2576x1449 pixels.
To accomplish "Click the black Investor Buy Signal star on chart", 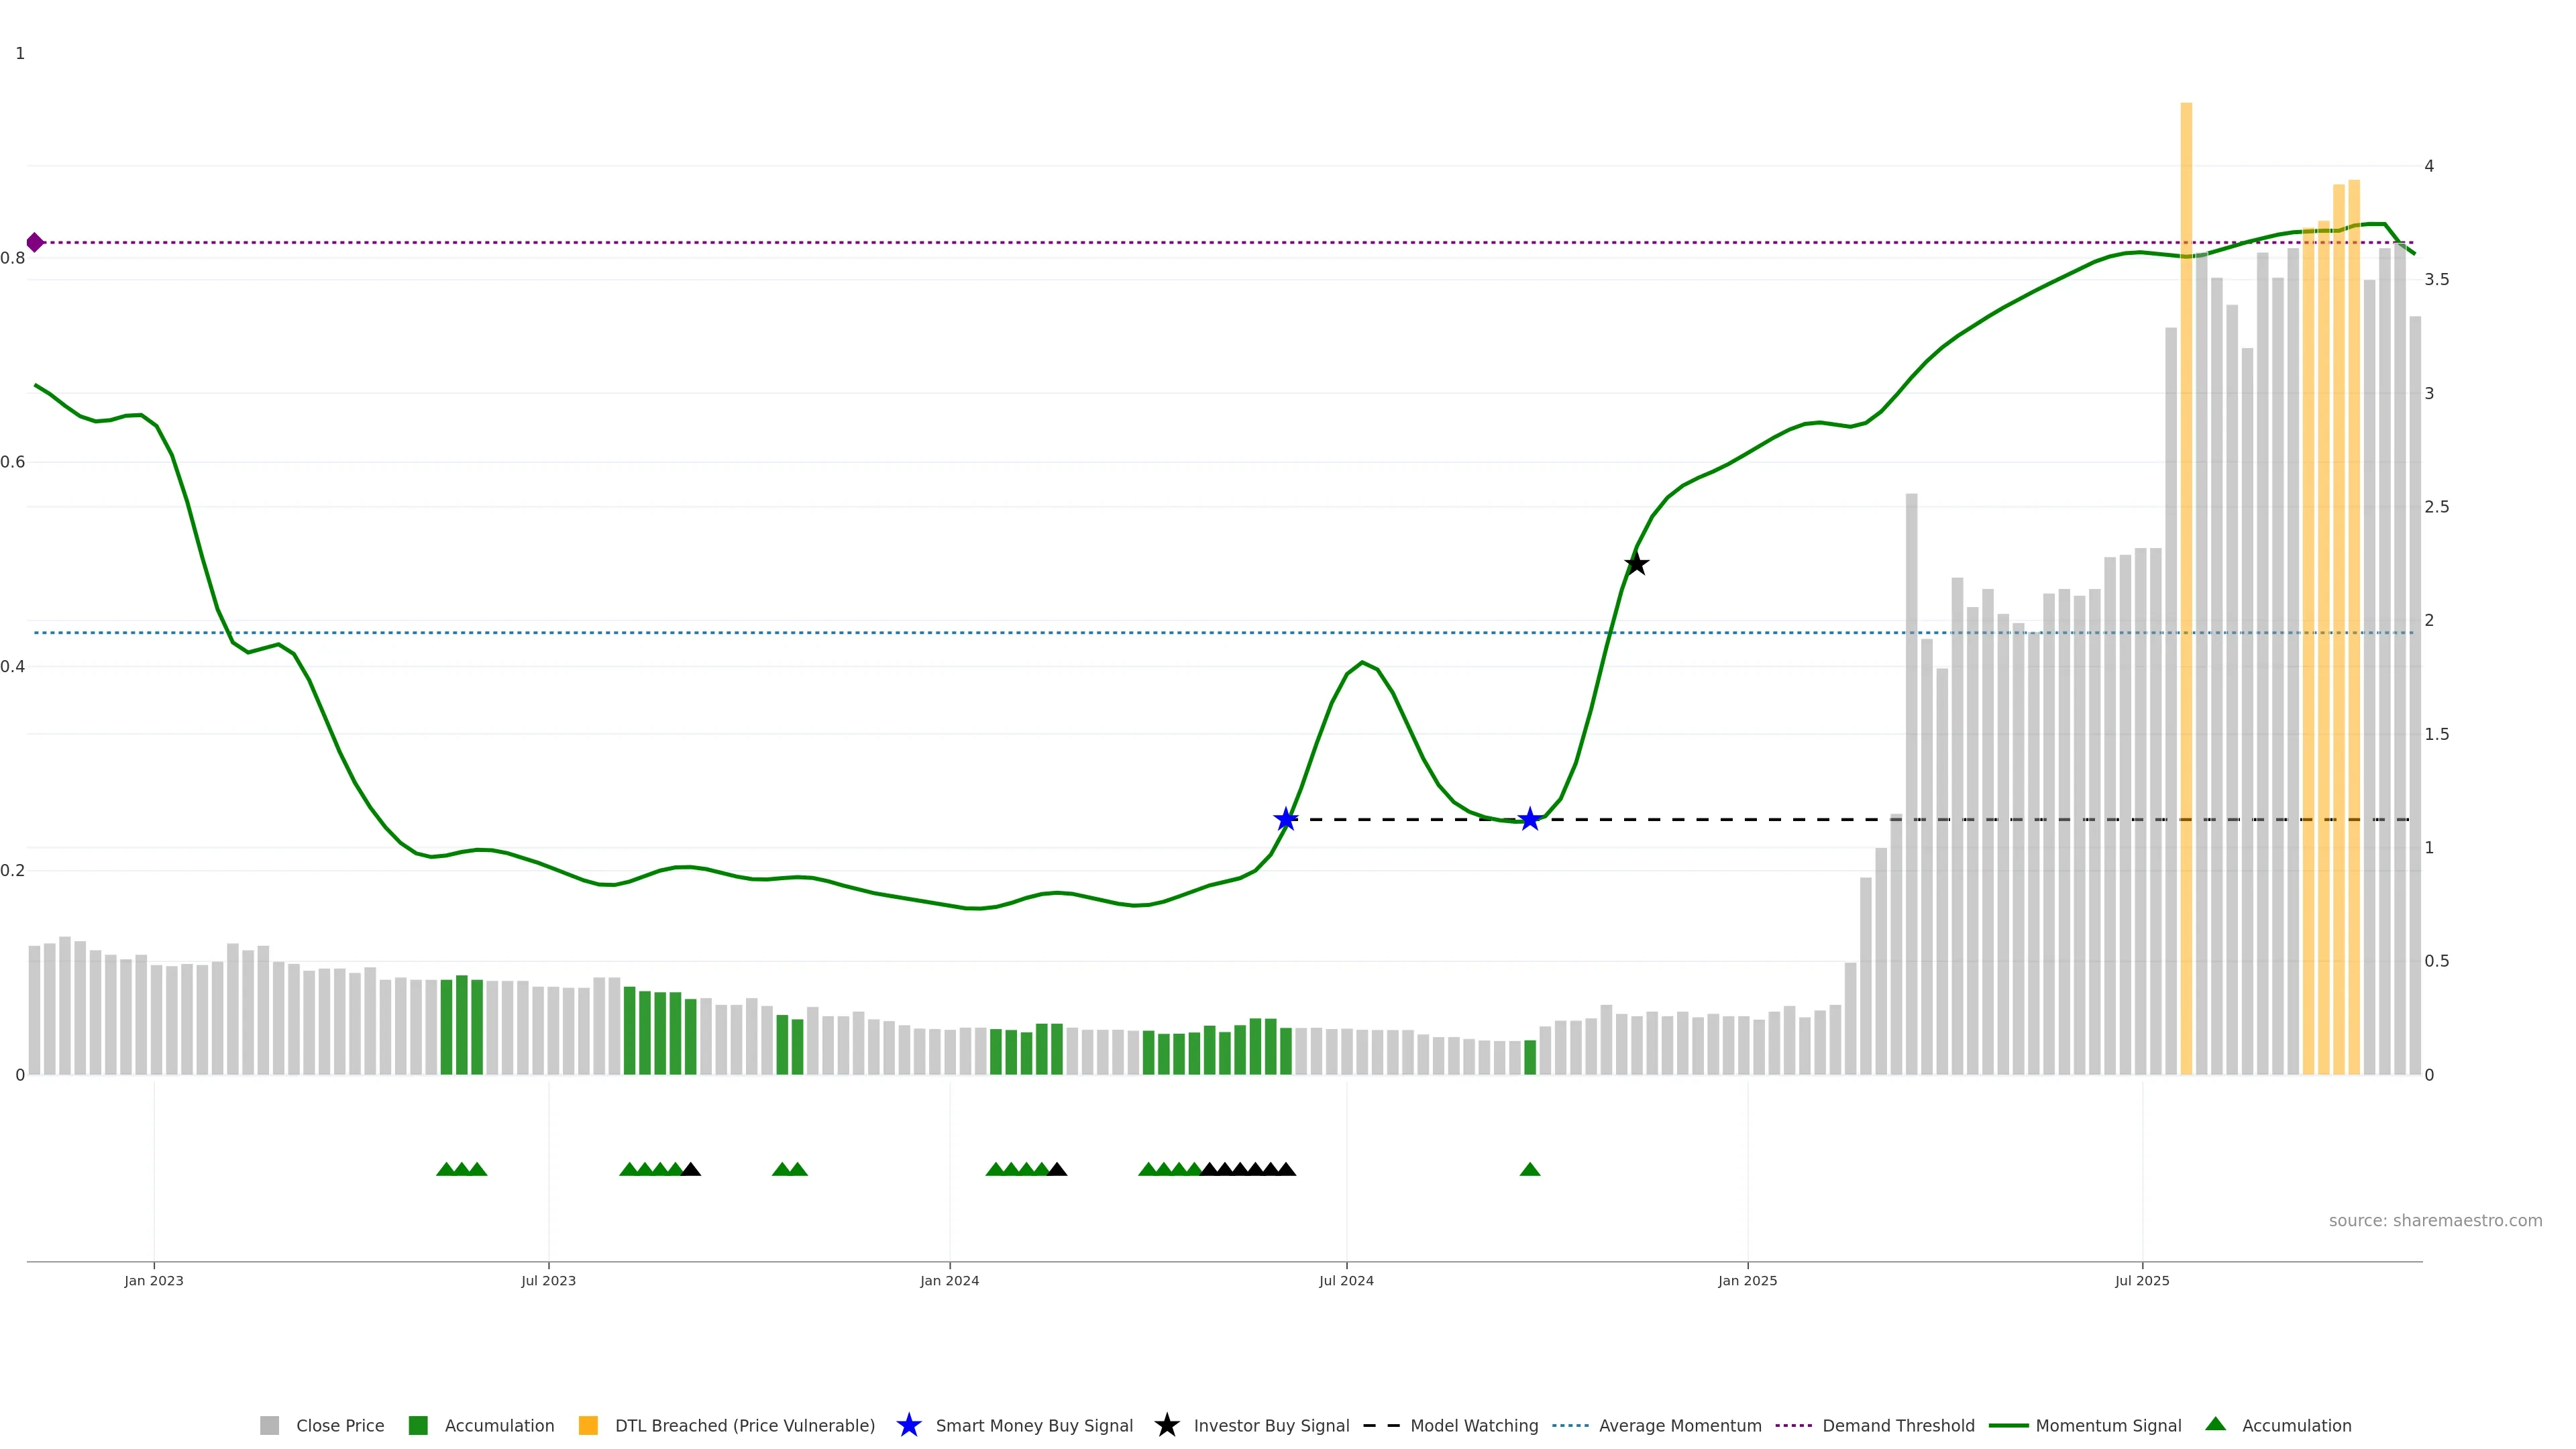I will [x=1636, y=564].
